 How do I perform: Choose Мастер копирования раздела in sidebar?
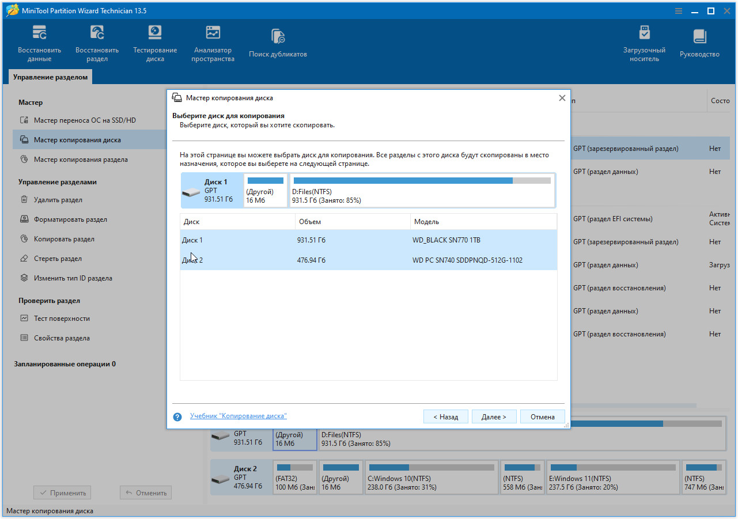coord(81,160)
